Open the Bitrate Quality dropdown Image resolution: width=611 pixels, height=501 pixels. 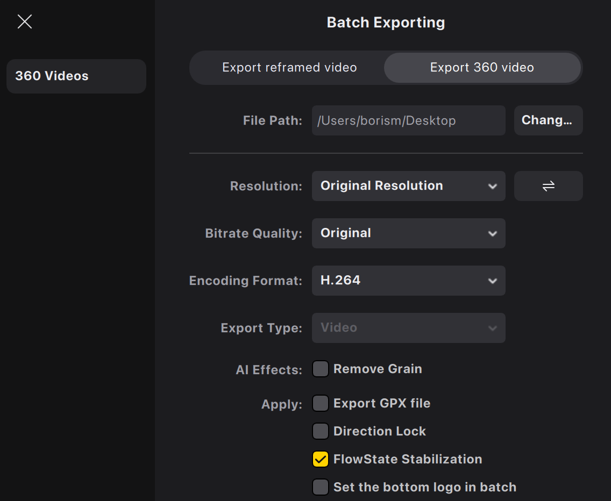(408, 233)
